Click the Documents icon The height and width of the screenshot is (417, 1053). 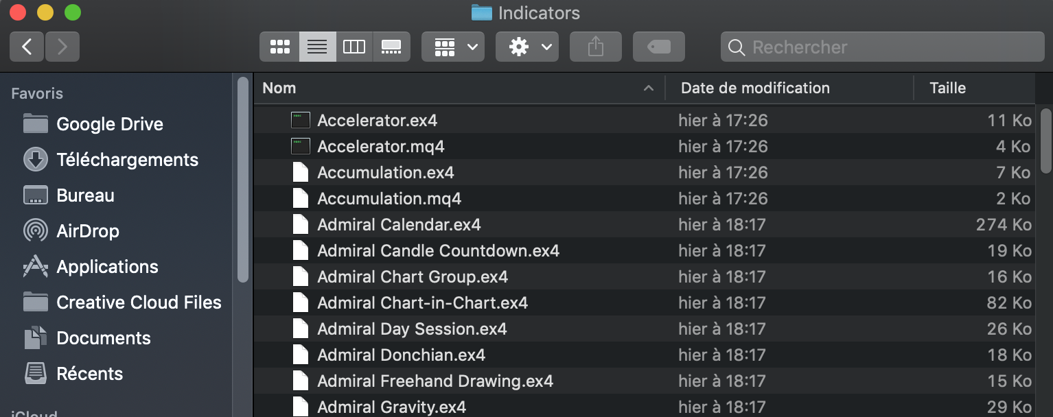[36, 338]
